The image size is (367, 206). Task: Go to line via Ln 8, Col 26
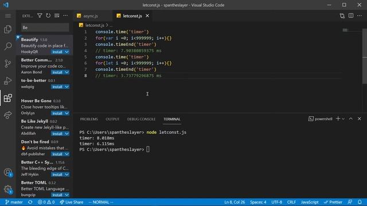(x=235, y=202)
